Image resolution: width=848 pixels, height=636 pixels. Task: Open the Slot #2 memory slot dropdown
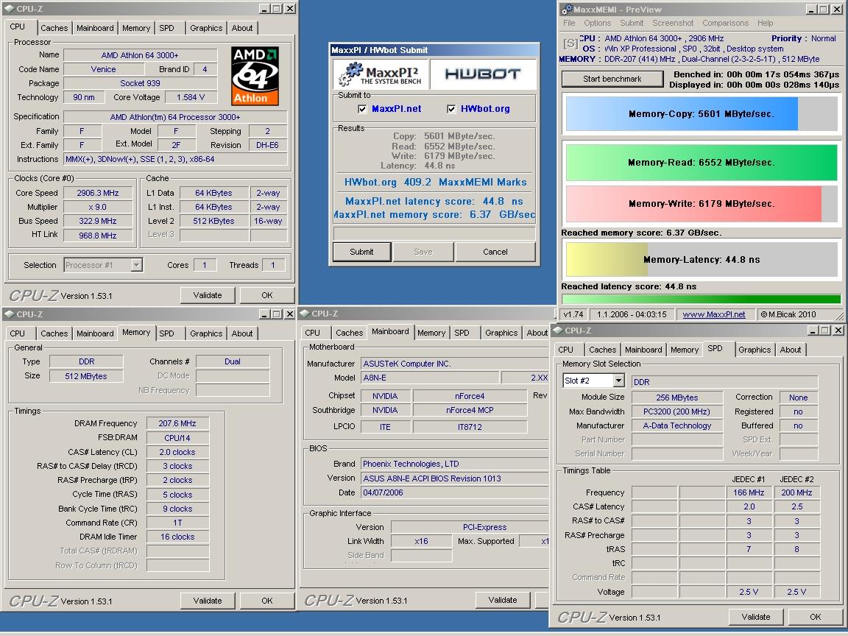618,381
